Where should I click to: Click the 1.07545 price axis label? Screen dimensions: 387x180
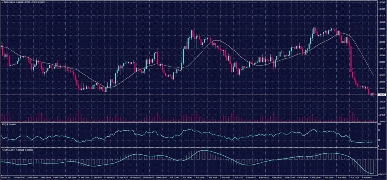coord(381,3)
